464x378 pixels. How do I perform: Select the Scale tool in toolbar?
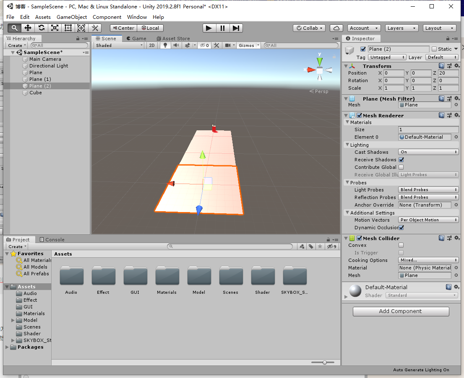(55, 28)
